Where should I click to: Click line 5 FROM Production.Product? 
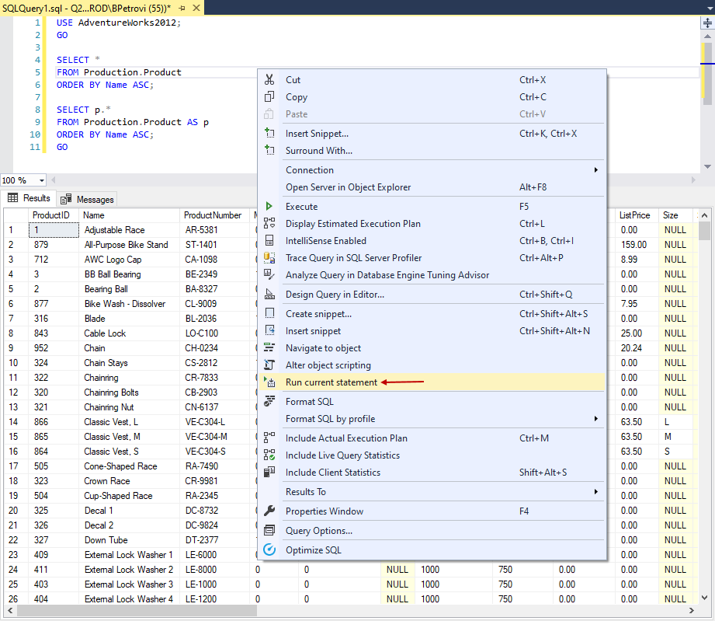119,72
